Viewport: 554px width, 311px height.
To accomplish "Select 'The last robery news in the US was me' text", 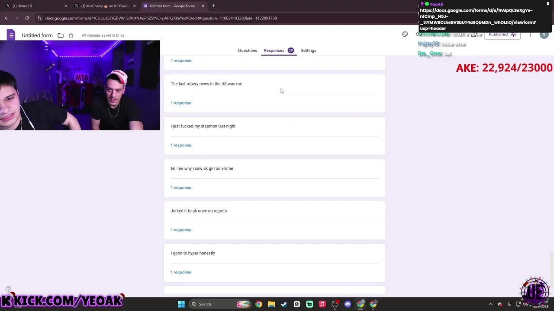I will click(x=206, y=84).
